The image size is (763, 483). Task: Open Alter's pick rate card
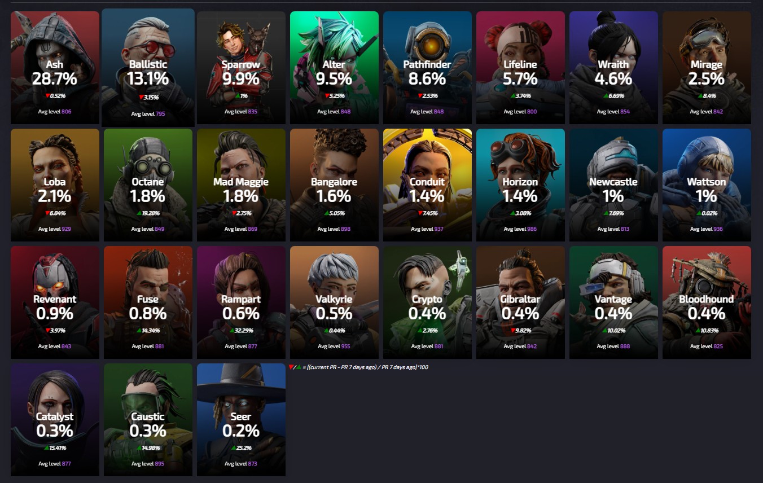[x=334, y=68]
